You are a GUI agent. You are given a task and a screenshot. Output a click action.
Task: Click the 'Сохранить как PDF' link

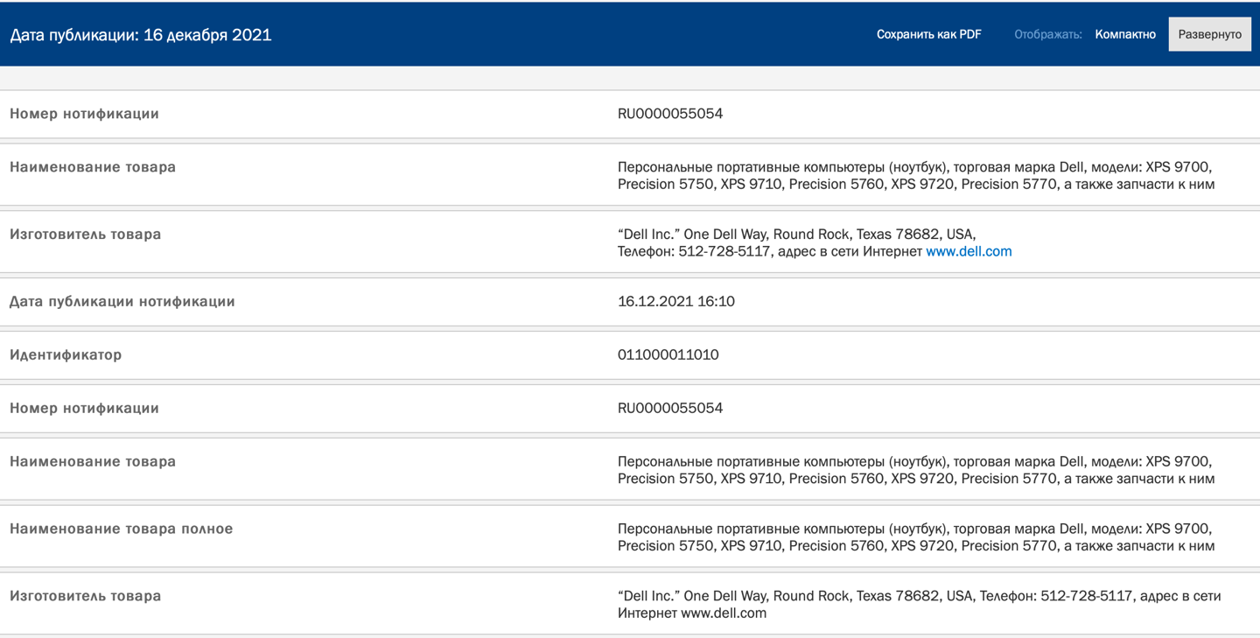click(x=929, y=34)
